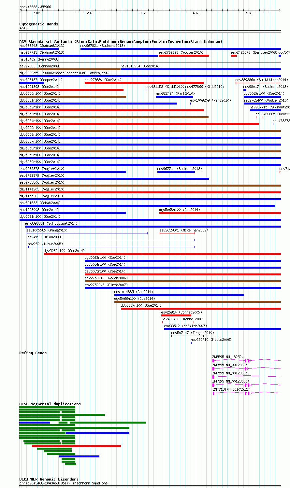
Task: Open dgv5066n100 (Coe2014) variant label
Action: click(x=135, y=299)
